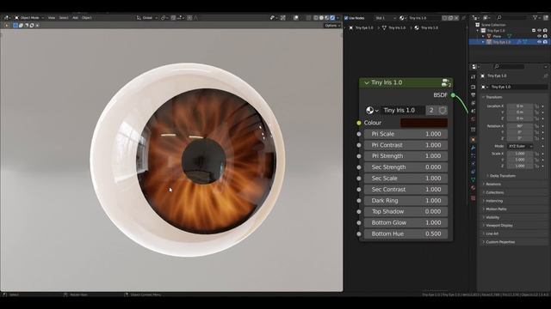Toggle eye visibility for Plane object
The height and width of the screenshot is (309, 551).
[540, 36]
